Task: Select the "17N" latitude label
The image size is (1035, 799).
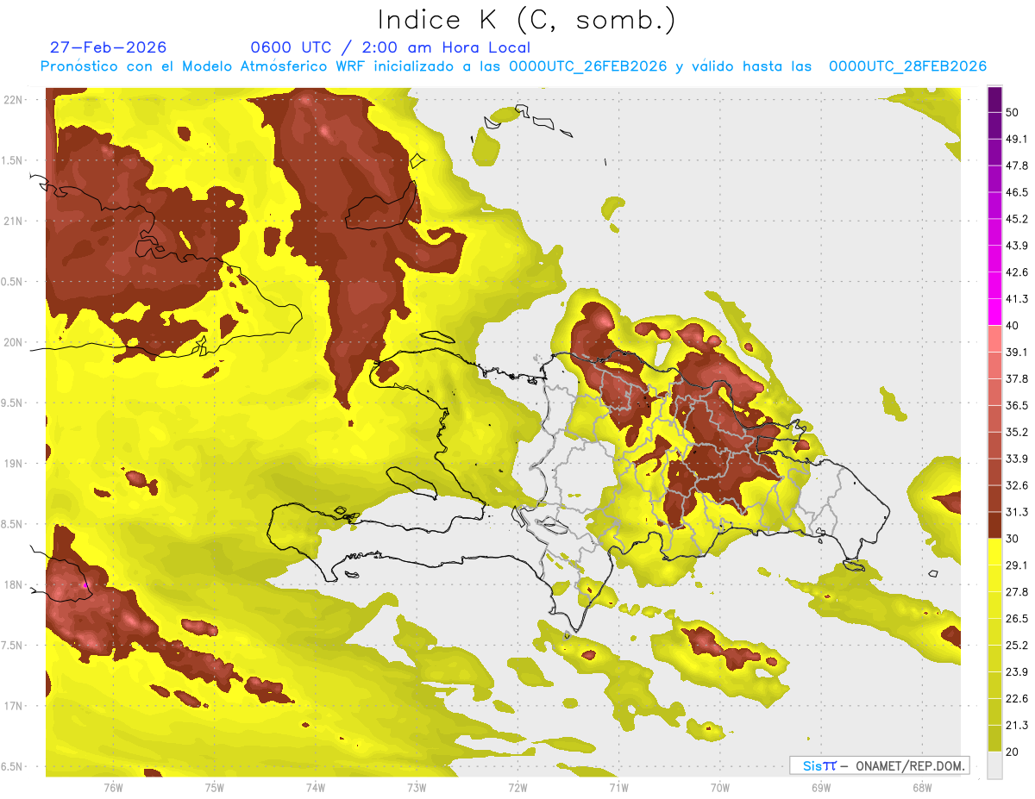Action: point(14,706)
